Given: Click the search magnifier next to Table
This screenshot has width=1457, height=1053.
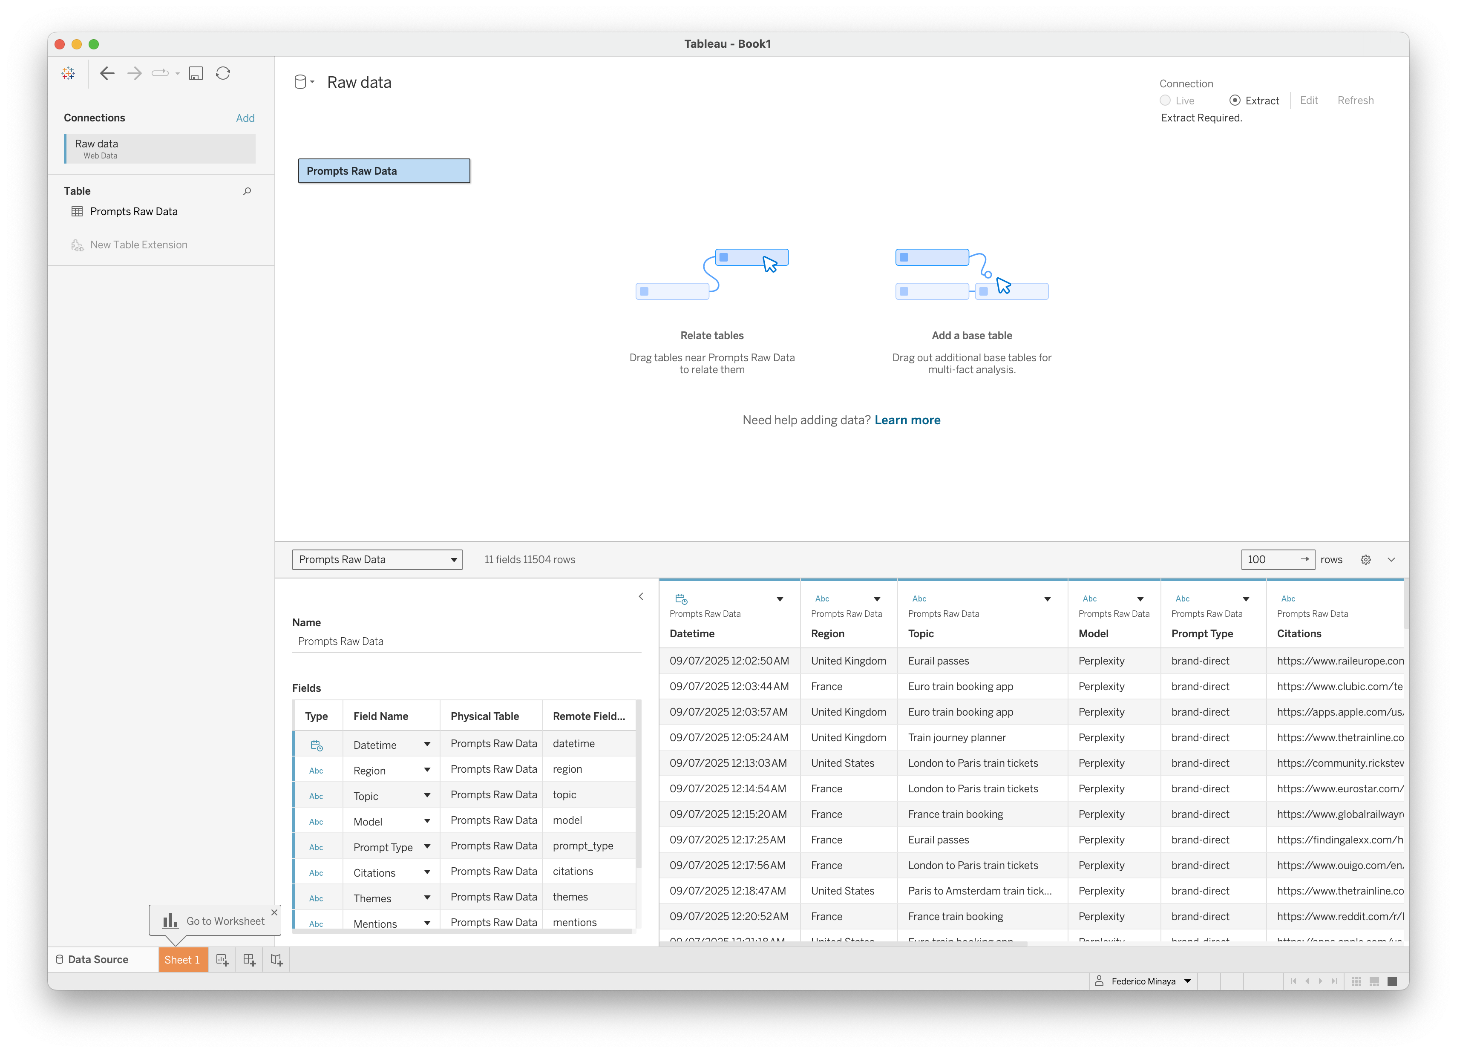Looking at the screenshot, I should [x=248, y=191].
